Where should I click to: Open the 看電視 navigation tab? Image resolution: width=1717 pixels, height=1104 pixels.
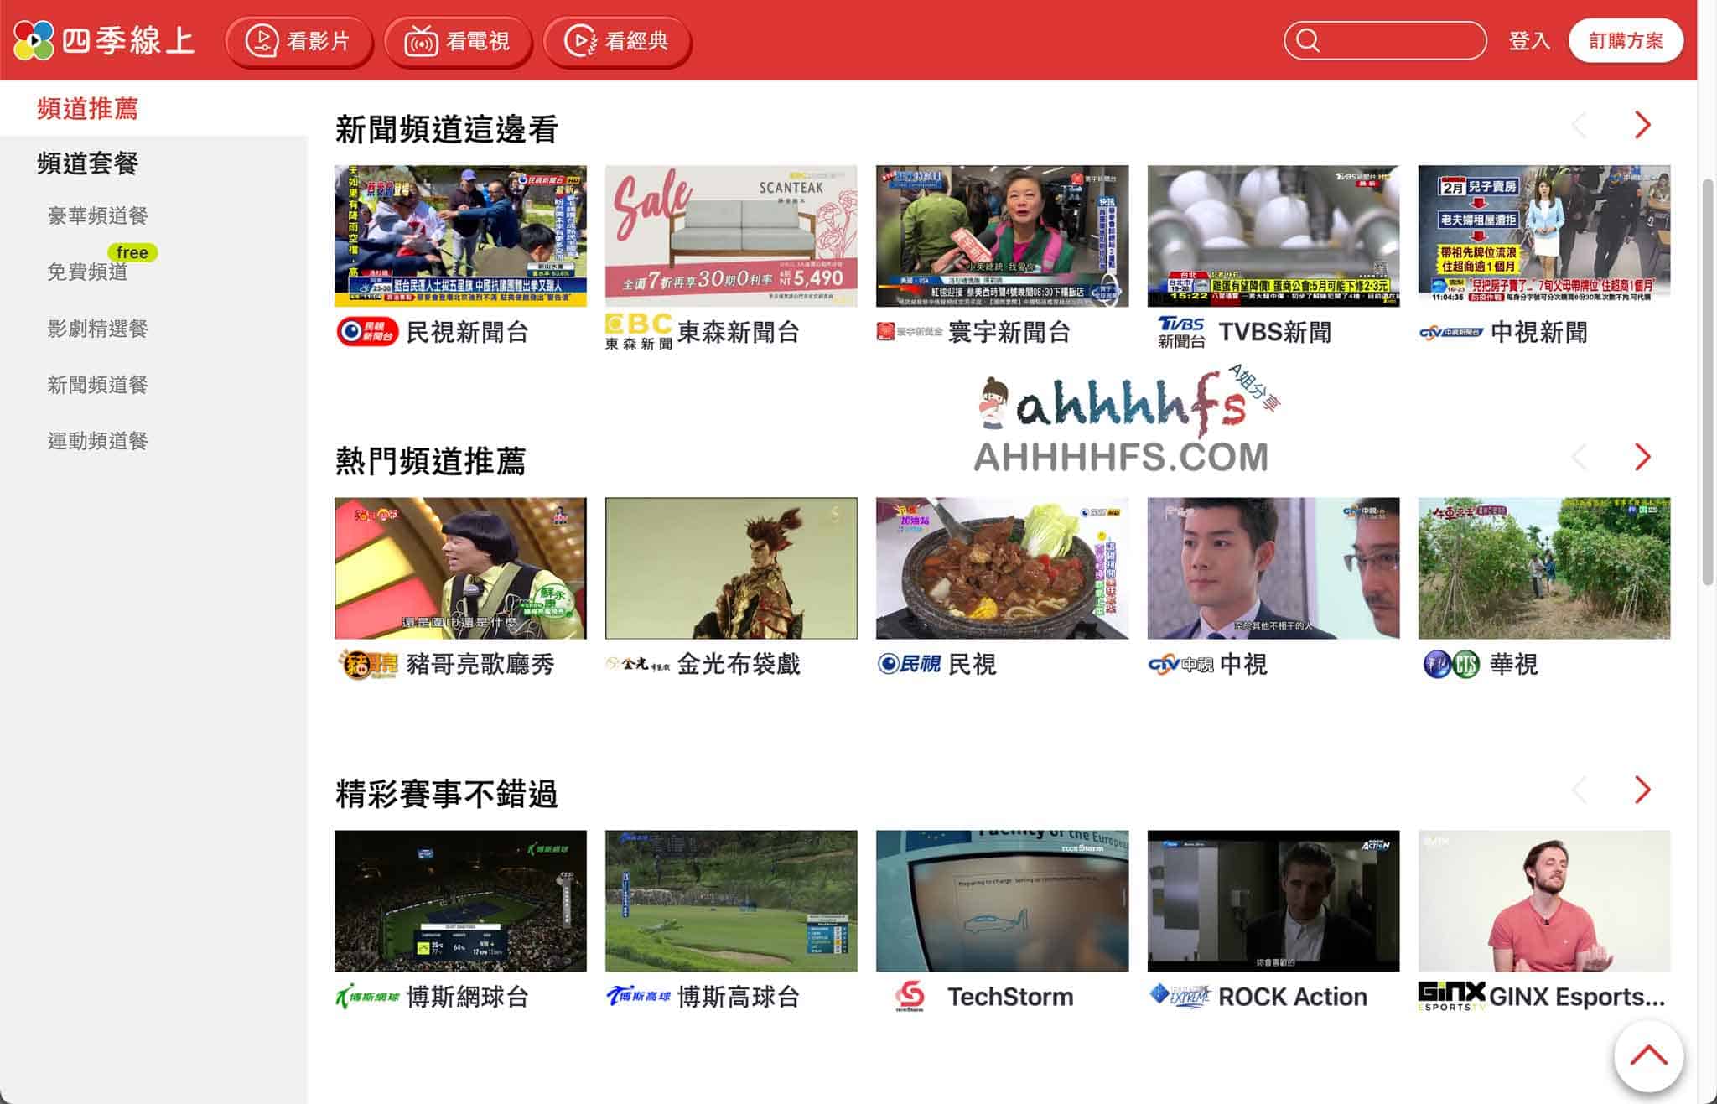tap(458, 41)
